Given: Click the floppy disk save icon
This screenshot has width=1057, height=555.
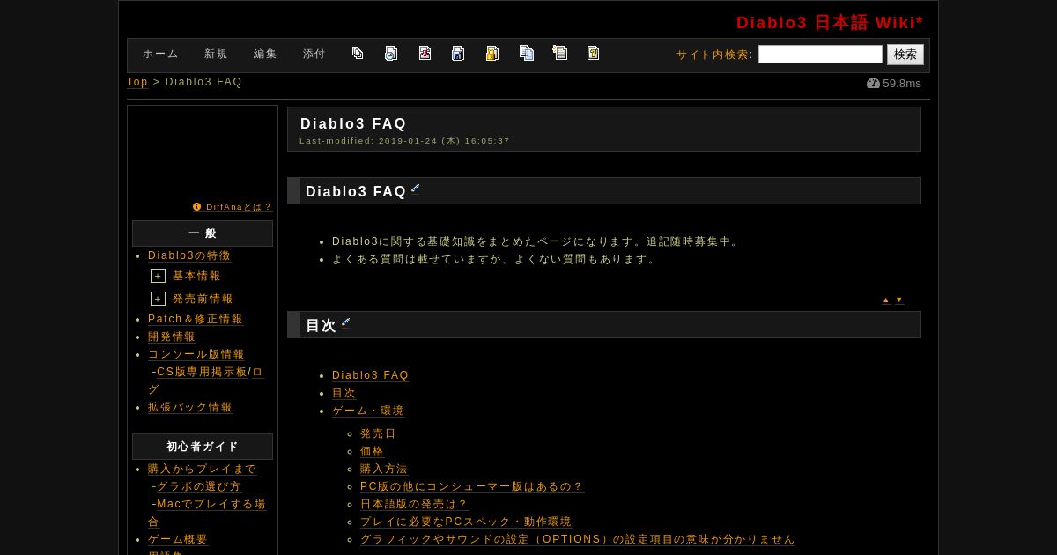Looking at the screenshot, I should pos(458,54).
